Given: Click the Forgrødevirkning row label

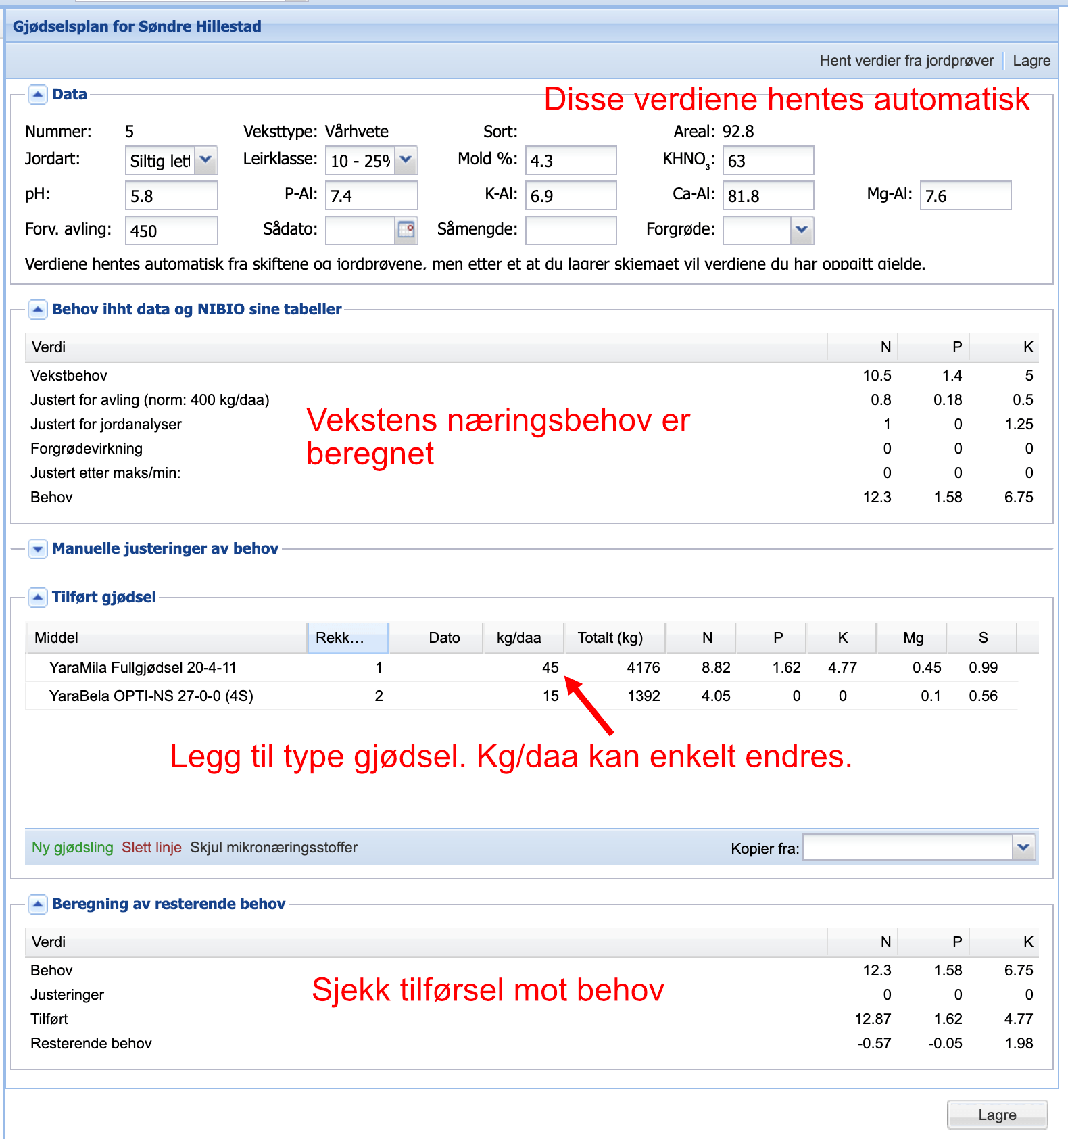Looking at the screenshot, I should [x=87, y=449].
